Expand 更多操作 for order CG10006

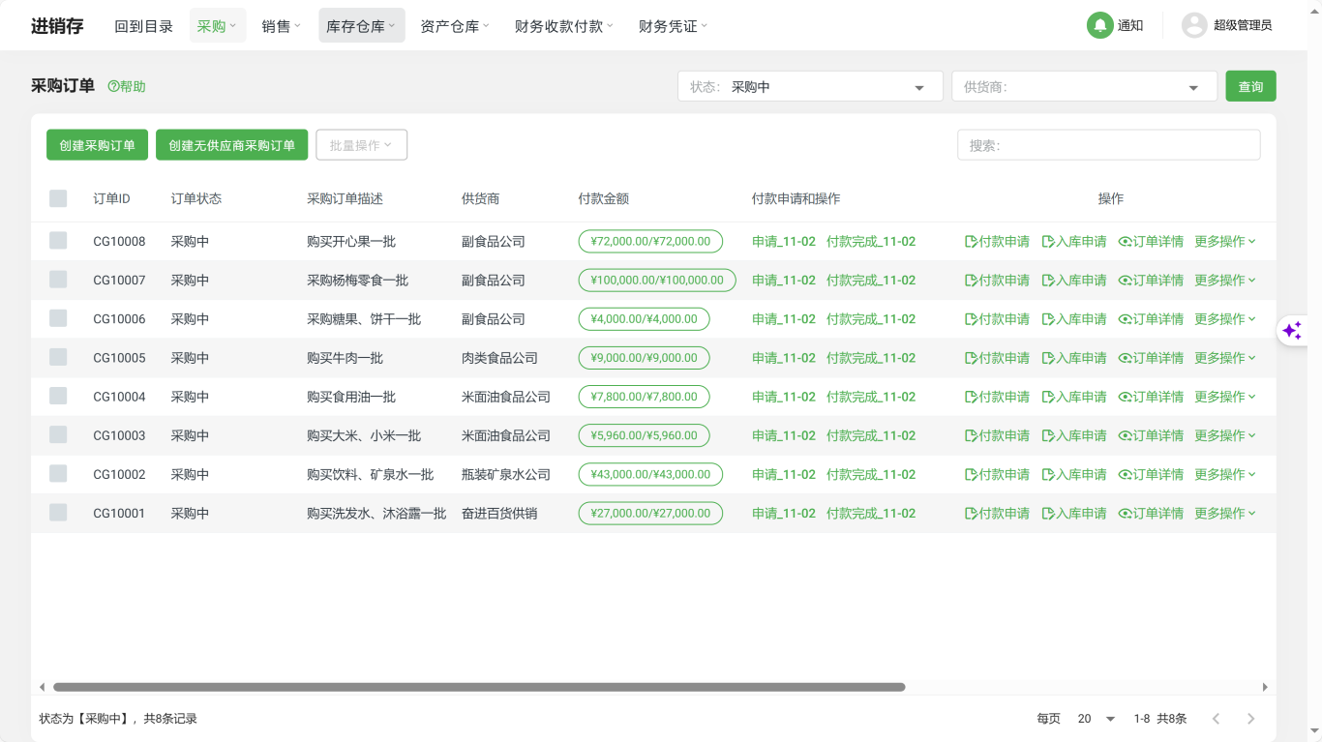pyautogui.click(x=1225, y=319)
